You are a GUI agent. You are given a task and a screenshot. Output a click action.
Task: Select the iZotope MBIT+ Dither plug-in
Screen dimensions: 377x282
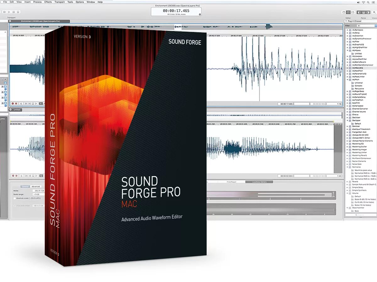point(361,138)
